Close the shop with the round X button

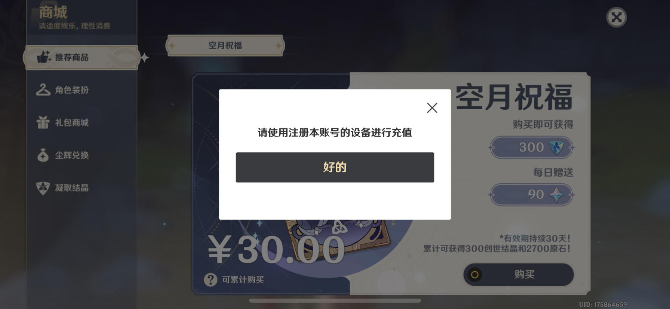point(616,17)
